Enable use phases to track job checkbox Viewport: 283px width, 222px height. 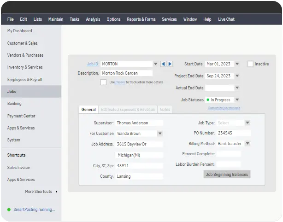tap(103, 82)
